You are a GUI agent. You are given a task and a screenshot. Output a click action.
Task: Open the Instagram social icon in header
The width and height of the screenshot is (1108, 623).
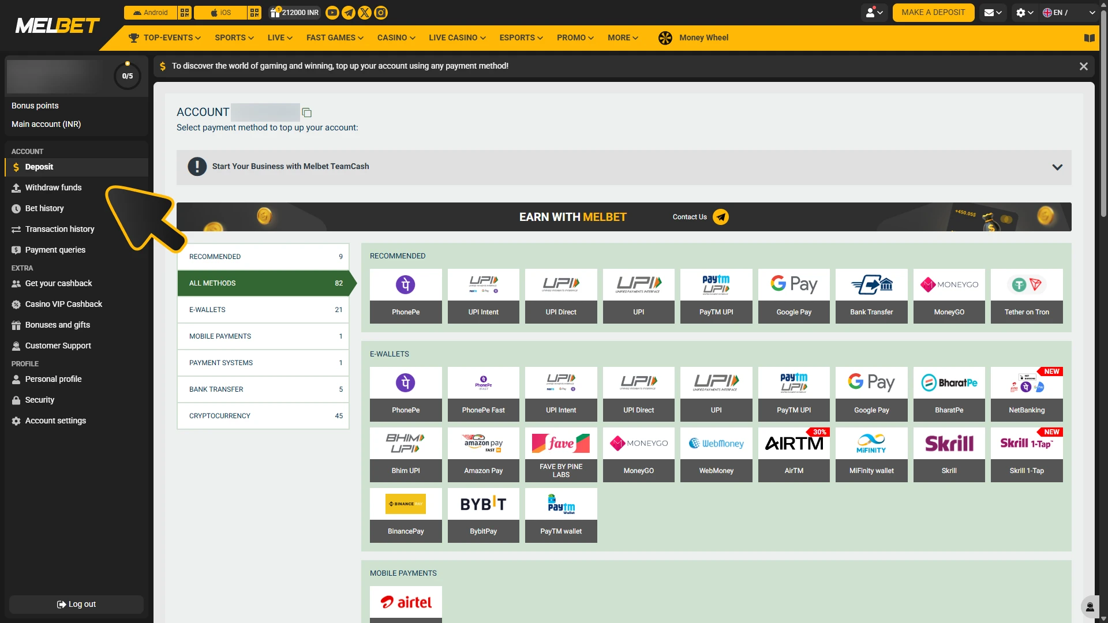381,13
